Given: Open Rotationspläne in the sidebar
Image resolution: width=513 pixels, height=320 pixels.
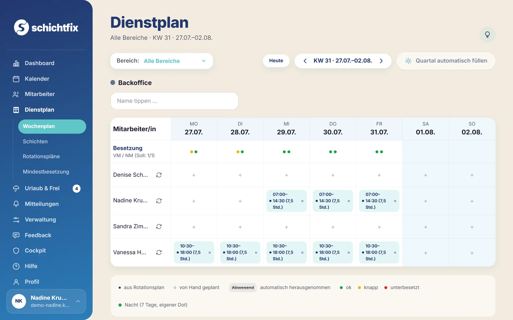Looking at the screenshot, I should 41,157.
